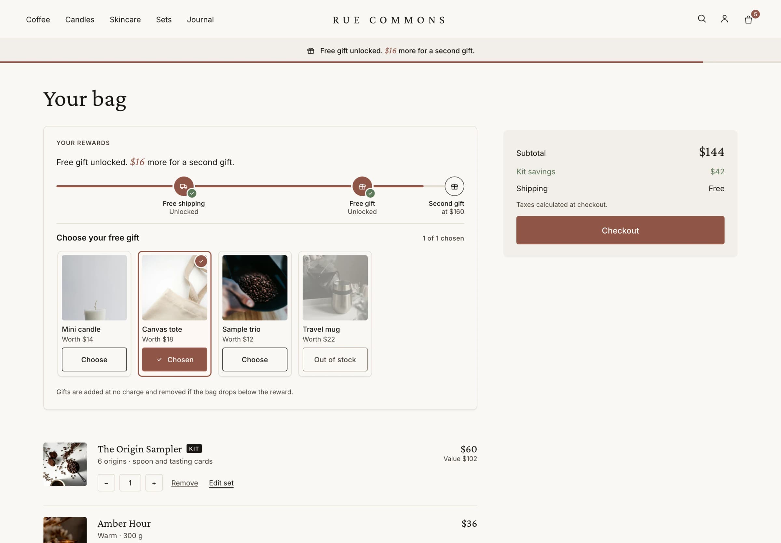
Task: Open the Amber Hour product thumbnail
Action: tap(65, 530)
